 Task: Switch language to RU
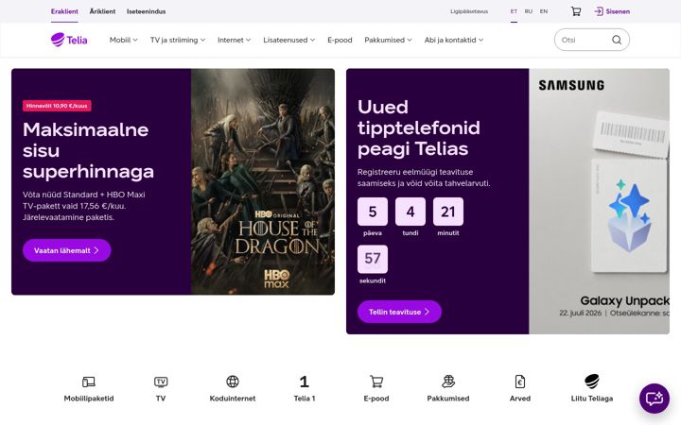529,11
